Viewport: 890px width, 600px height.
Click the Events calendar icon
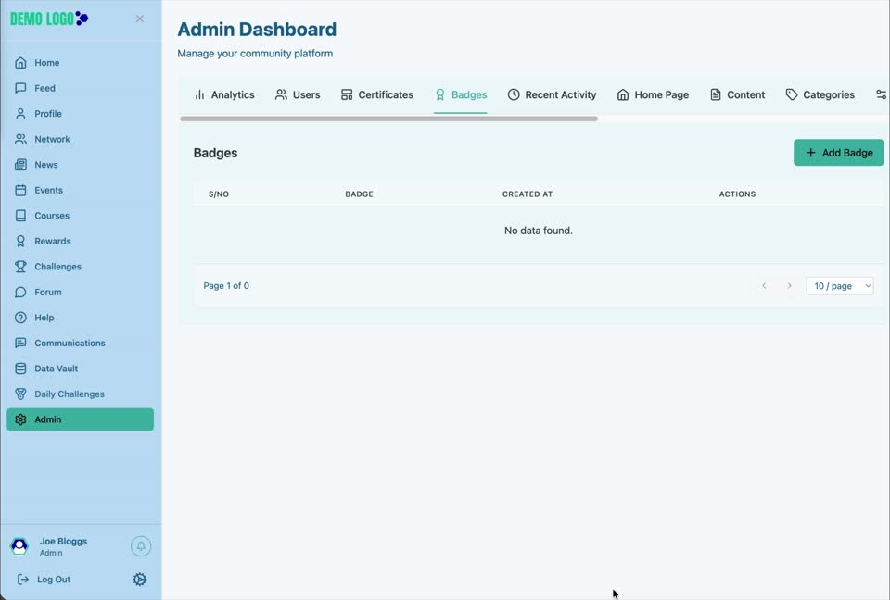click(20, 190)
